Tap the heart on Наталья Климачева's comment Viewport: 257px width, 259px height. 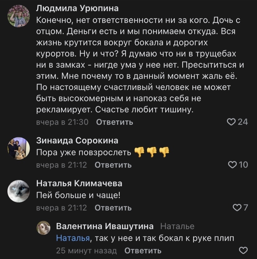[x=237, y=207]
